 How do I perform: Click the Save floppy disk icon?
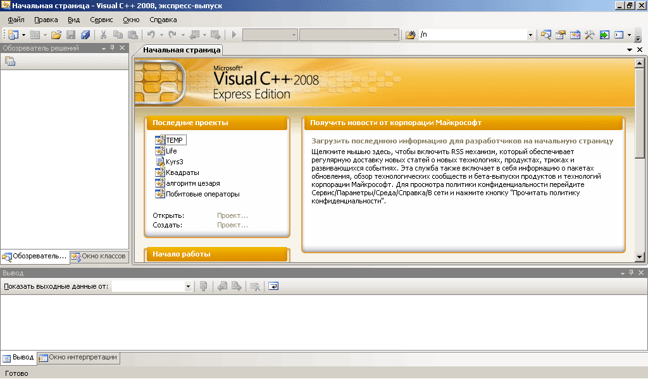pyautogui.click(x=71, y=35)
